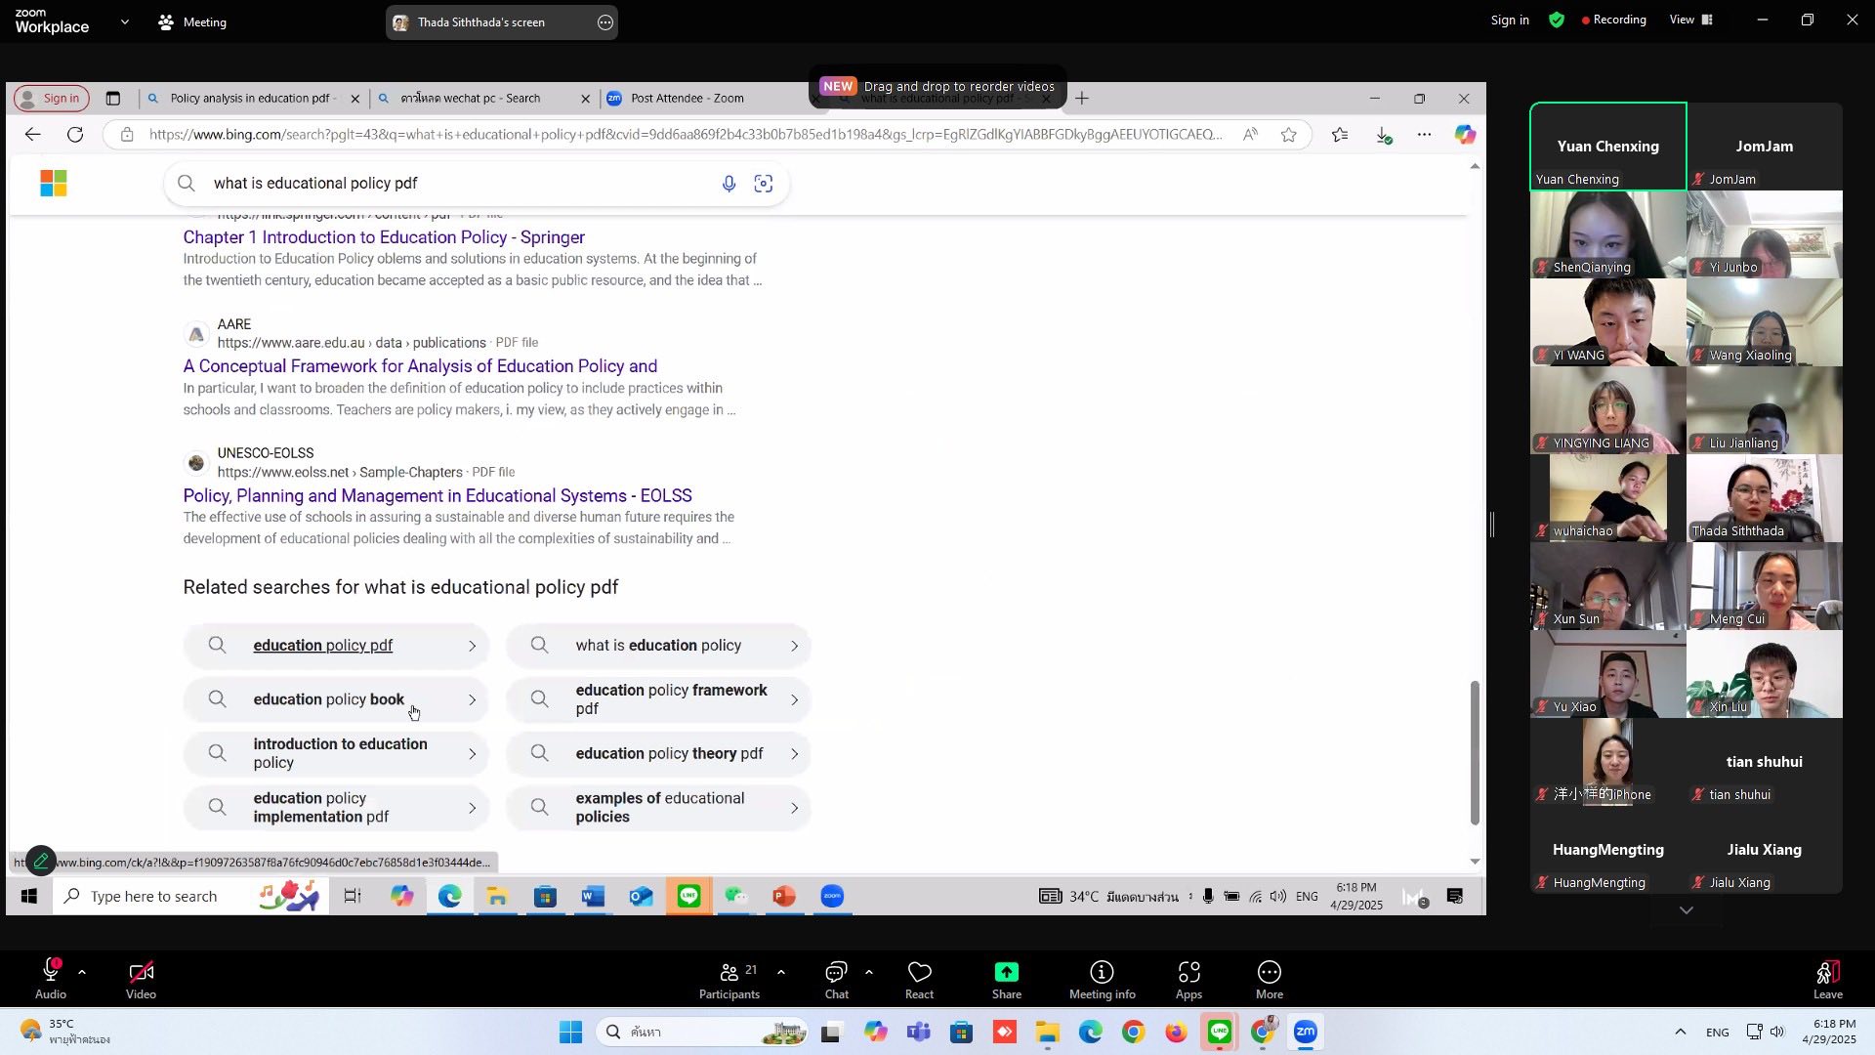Click the Recording indicator

coord(1614,20)
